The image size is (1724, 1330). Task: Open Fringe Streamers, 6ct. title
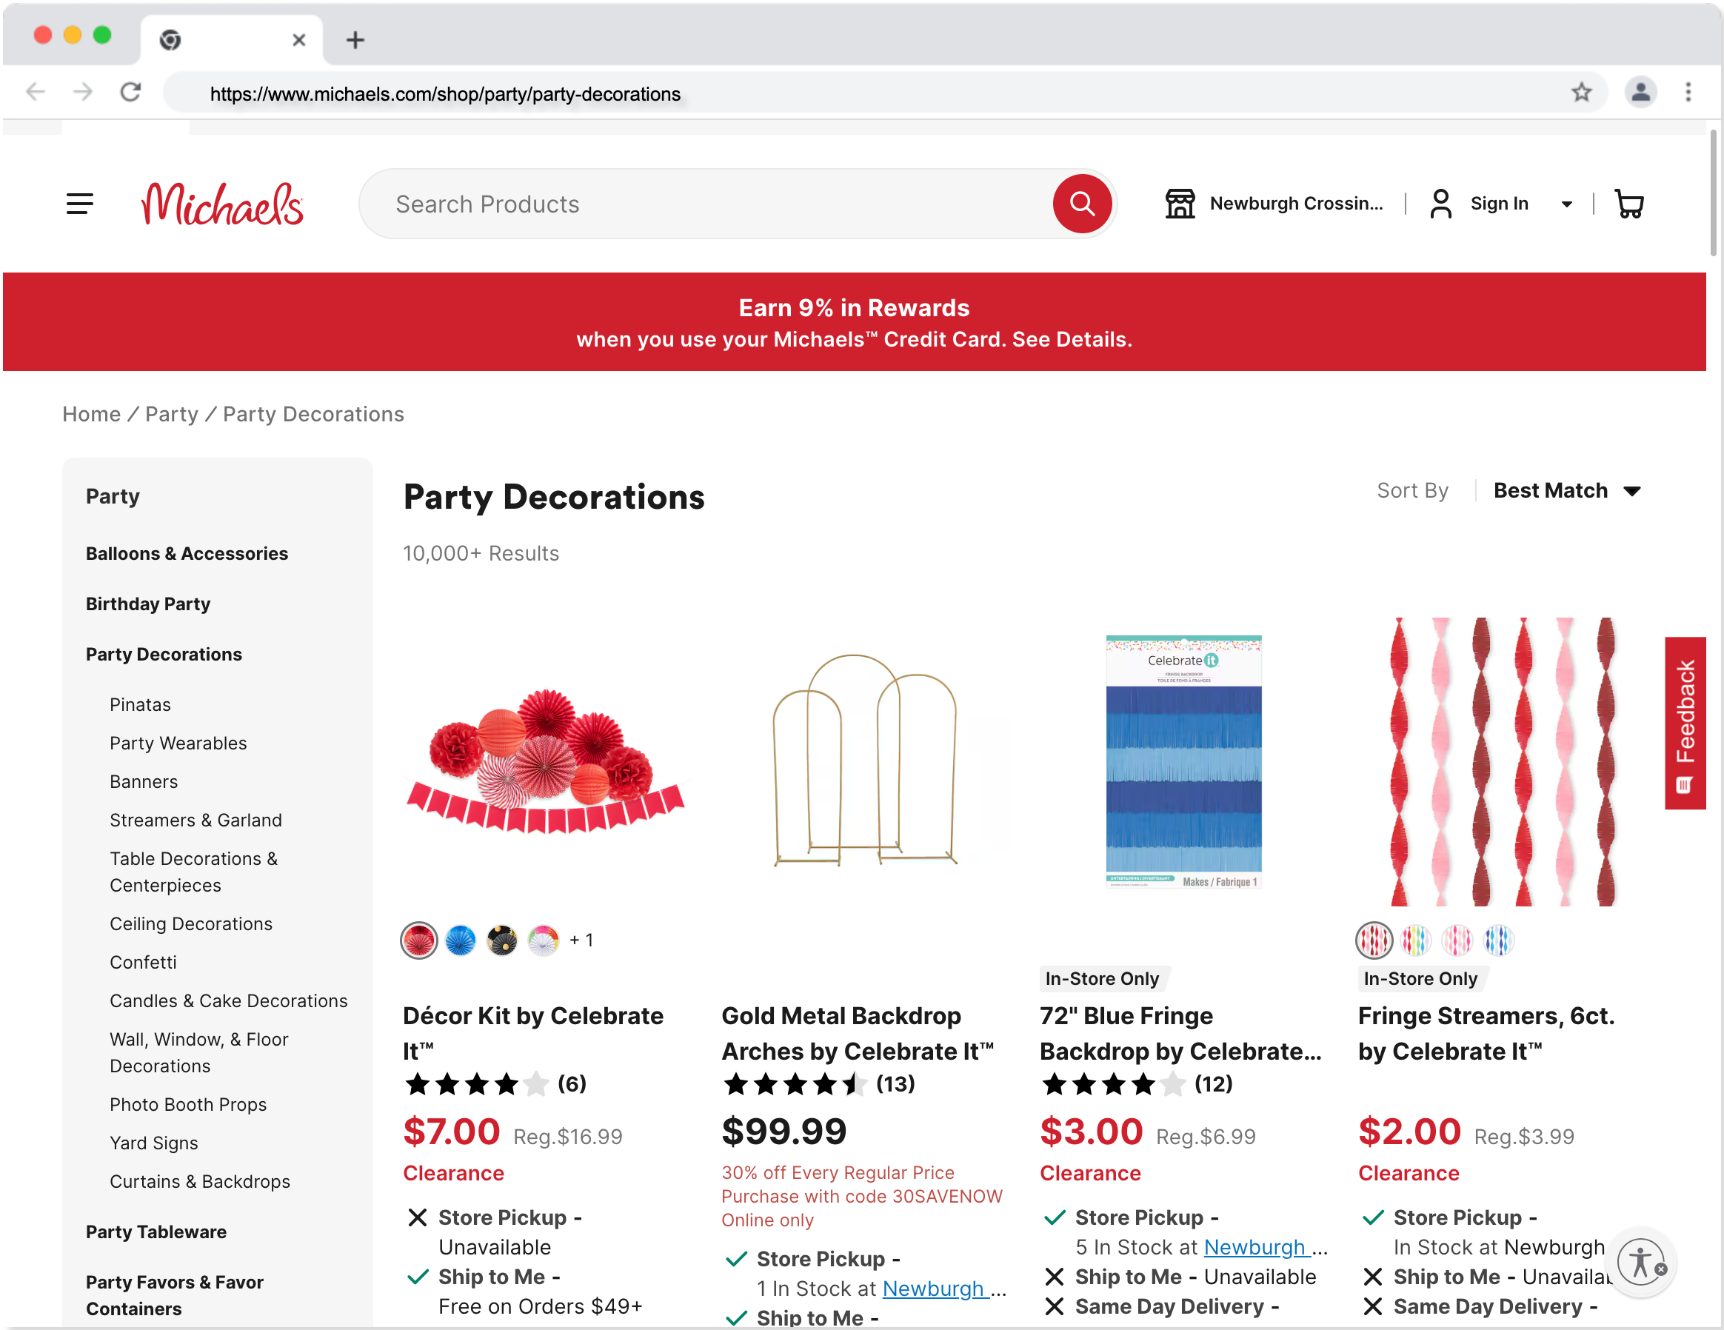coord(1486,1033)
